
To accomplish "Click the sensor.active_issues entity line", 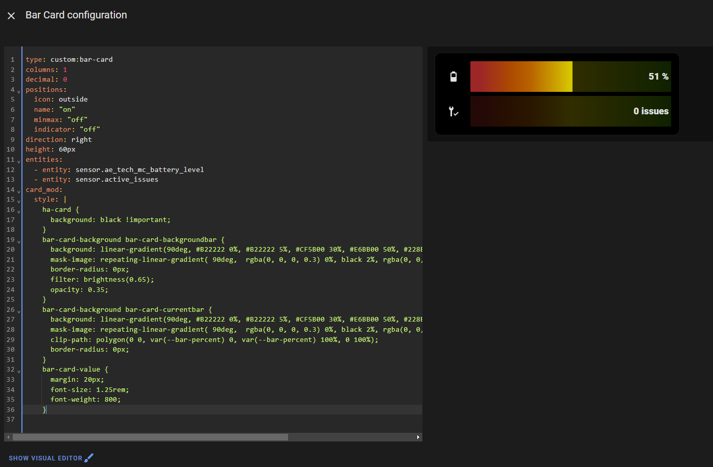I will coord(116,180).
